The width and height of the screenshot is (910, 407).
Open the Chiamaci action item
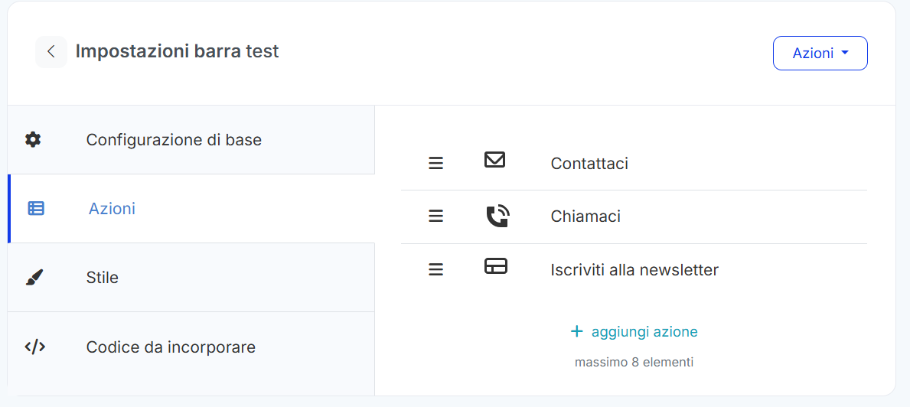click(585, 217)
